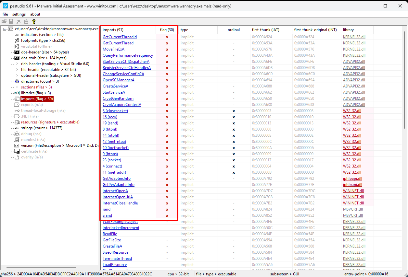408x277 pixels.
Task: Collapse the root ransomware.wannacry.exe tree node
Action: [5, 29]
